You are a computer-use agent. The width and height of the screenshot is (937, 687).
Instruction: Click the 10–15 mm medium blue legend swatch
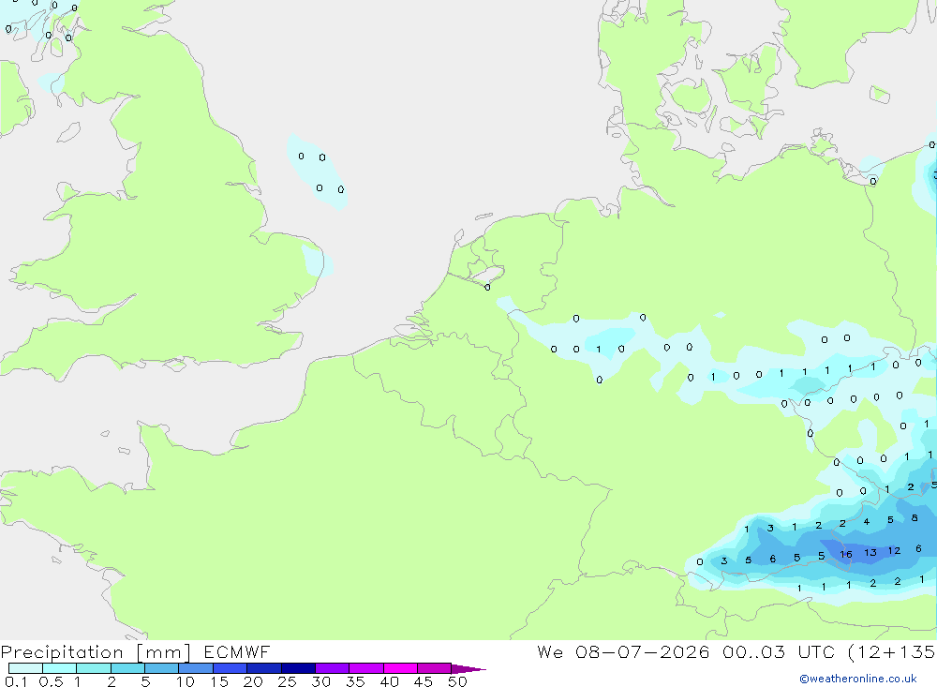pyautogui.click(x=196, y=668)
